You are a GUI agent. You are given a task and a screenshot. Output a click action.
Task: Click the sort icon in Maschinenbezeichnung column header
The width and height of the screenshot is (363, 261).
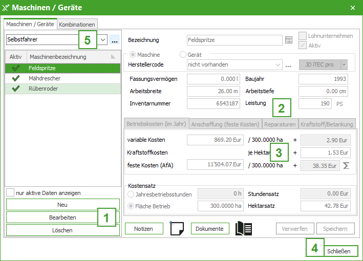pos(113,57)
